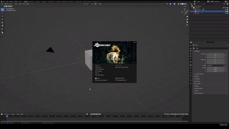Switch perspective/orthographic with the grid icon
This screenshot has width=229, height=129.
187,25
